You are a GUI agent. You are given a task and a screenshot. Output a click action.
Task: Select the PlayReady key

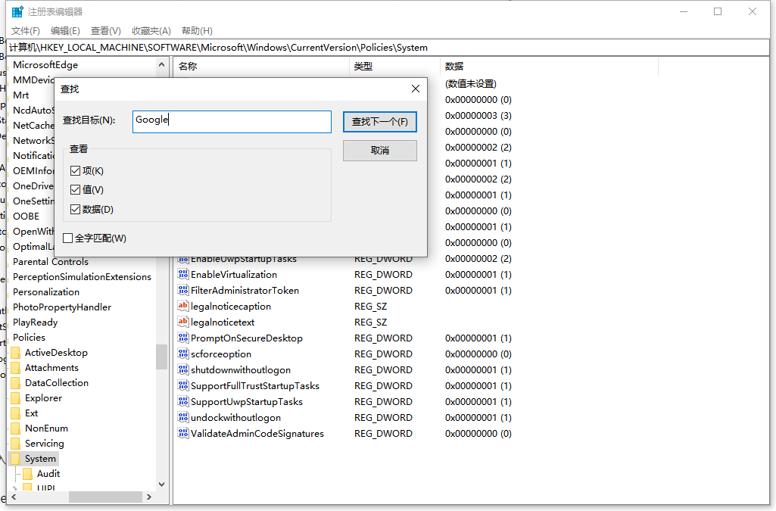[35, 322]
